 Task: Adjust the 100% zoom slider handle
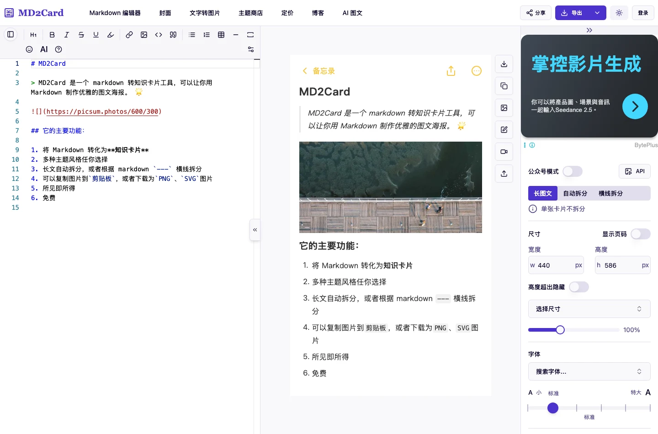click(560, 330)
